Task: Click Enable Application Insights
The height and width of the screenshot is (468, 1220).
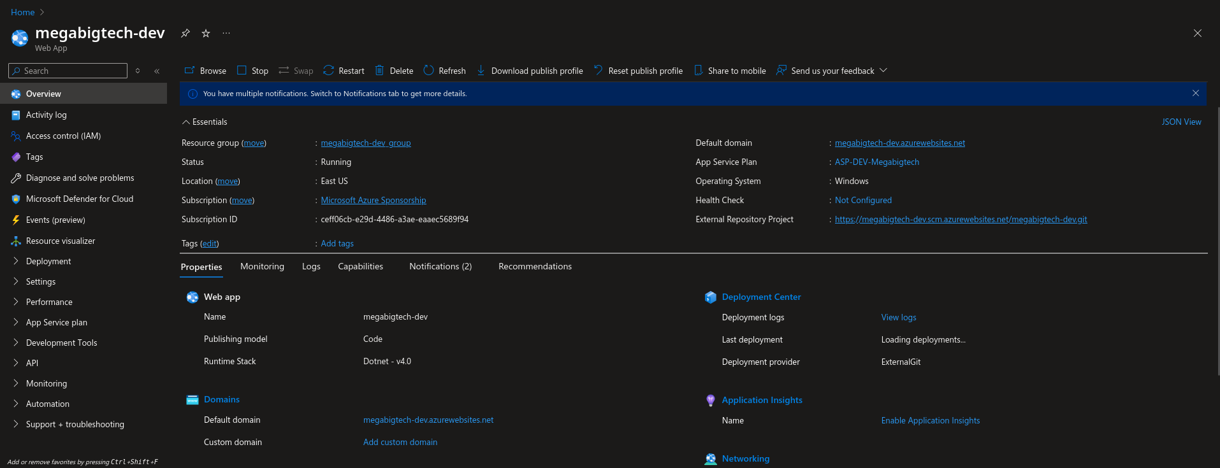Action: (931, 420)
